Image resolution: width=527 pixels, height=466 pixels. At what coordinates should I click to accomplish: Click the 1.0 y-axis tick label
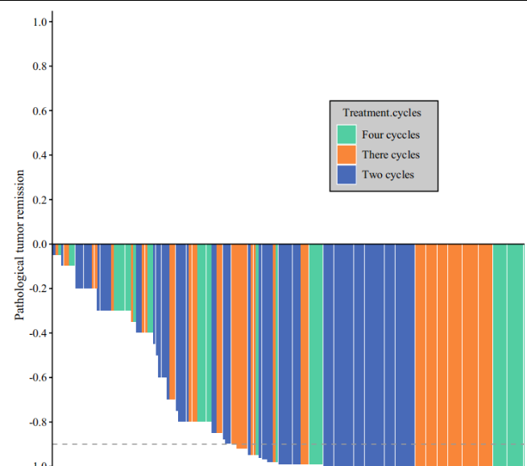(39, 22)
